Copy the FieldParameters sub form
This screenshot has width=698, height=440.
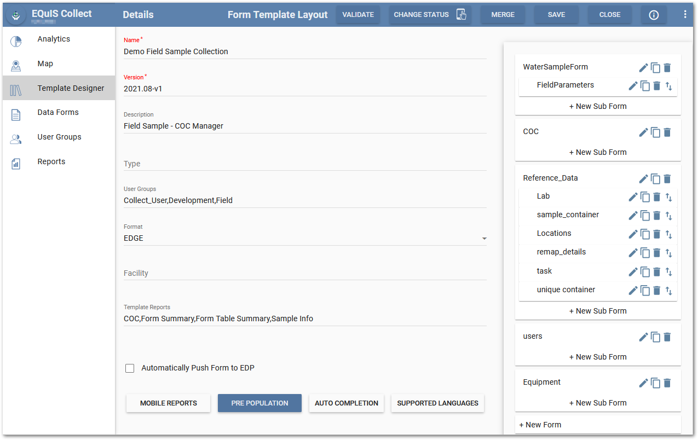pyautogui.click(x=645, y=85)
